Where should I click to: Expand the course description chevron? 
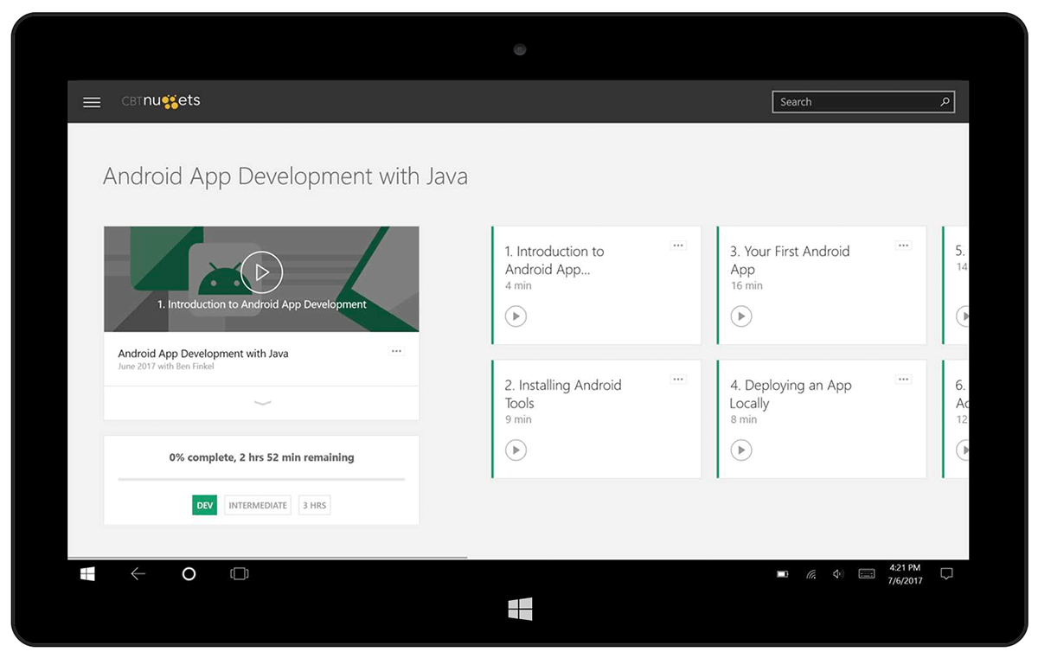pos(262,403)
